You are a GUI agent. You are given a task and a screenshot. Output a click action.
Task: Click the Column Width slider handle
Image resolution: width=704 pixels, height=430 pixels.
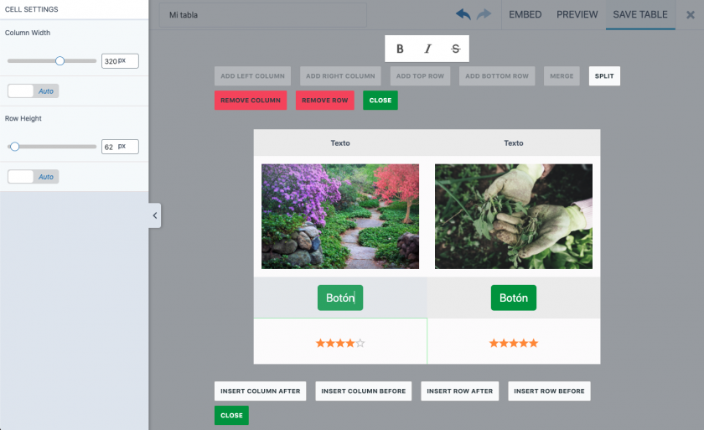(x=60, y=60)
